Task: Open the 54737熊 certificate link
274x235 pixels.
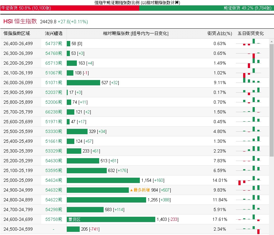Action: point(54,44)
